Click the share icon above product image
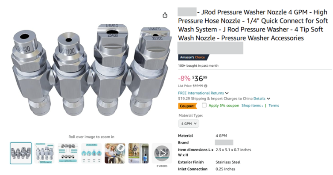333x175 pixels. (165, 15)
